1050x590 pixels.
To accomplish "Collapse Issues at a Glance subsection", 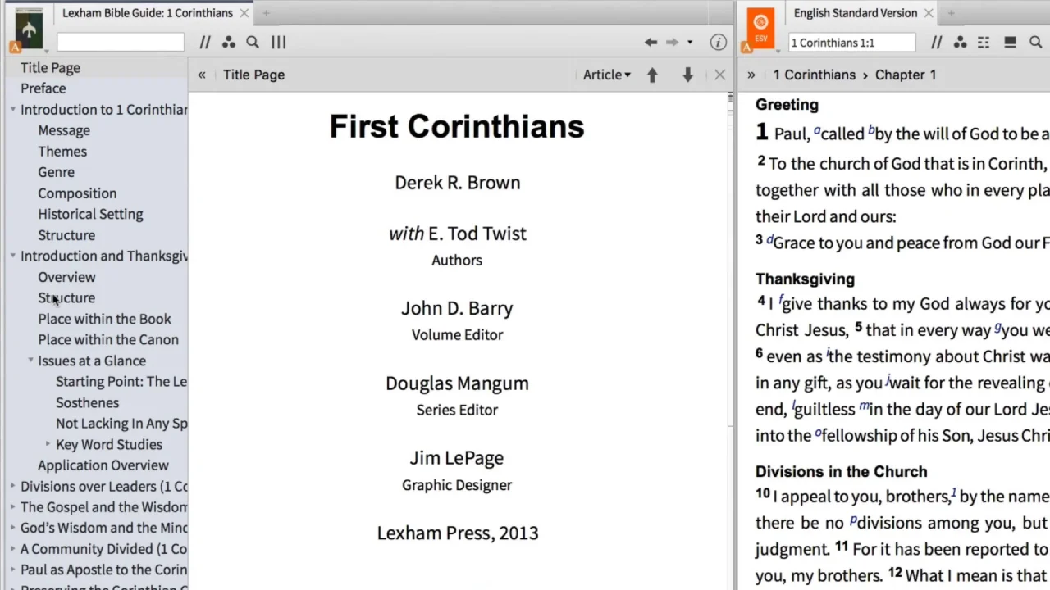I will (x=30, y=361).
